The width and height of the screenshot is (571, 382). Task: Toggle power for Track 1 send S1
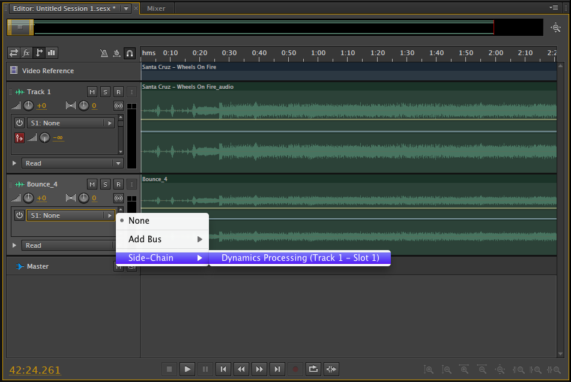tap(19, 123)
